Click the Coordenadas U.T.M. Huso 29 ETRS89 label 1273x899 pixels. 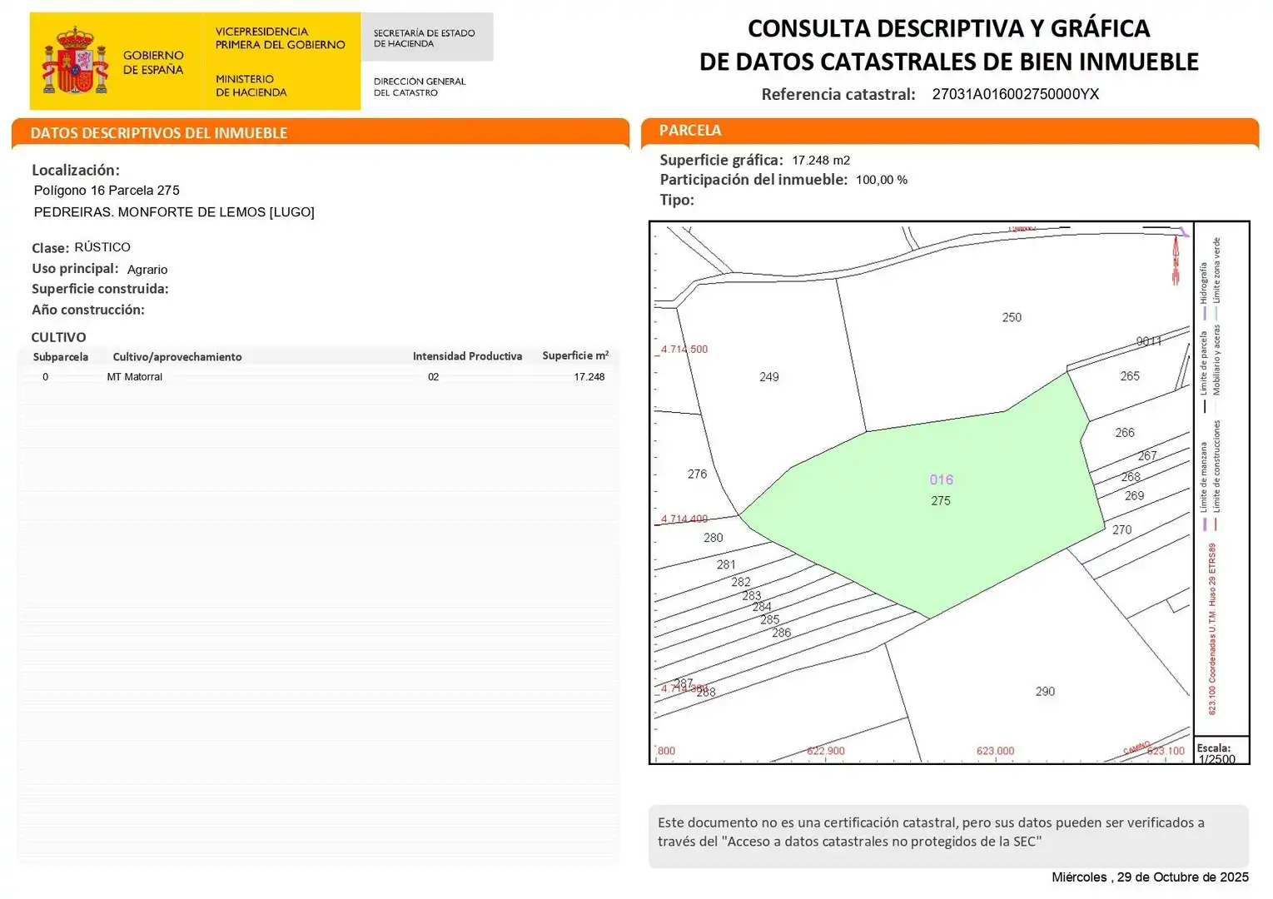pyautogui.click(x=1212, y=629)
